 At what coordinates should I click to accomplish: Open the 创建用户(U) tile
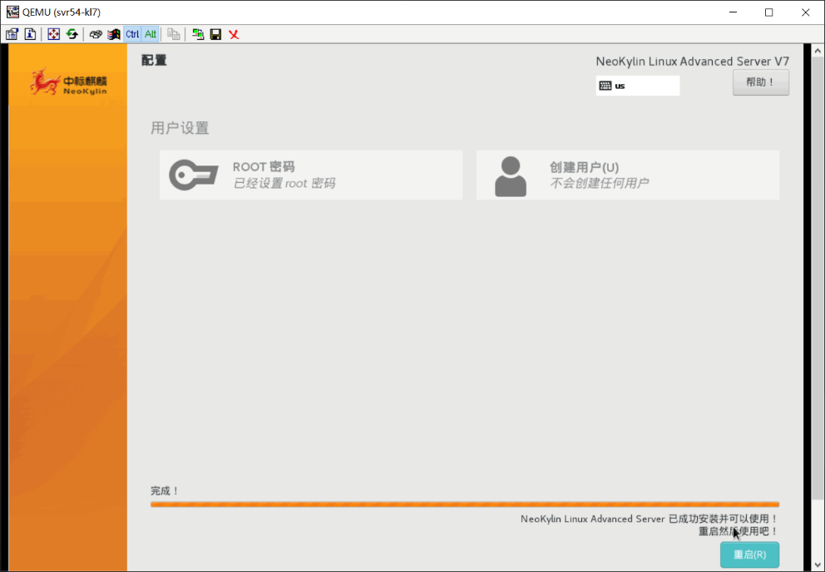point(628,175)
